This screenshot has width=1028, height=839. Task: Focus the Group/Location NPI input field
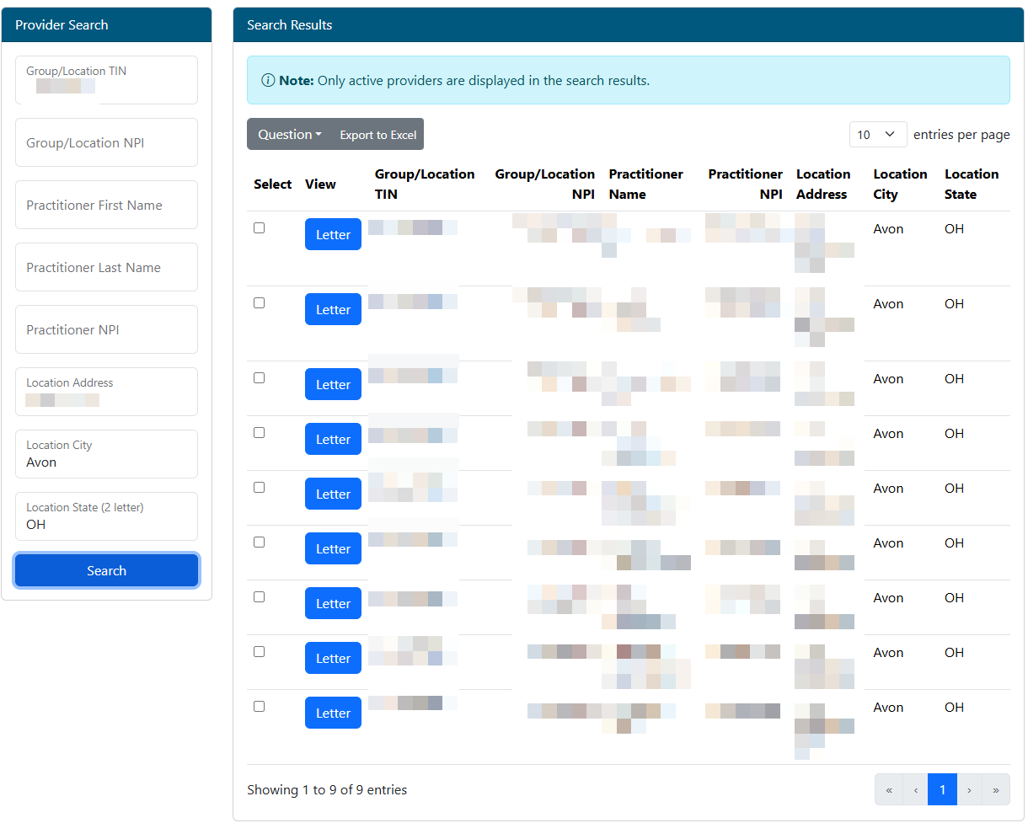click(x=106, y=143)
